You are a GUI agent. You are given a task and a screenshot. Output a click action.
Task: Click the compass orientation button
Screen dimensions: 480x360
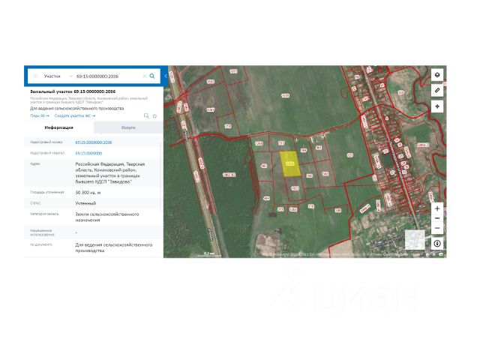[x=437, y=243]
